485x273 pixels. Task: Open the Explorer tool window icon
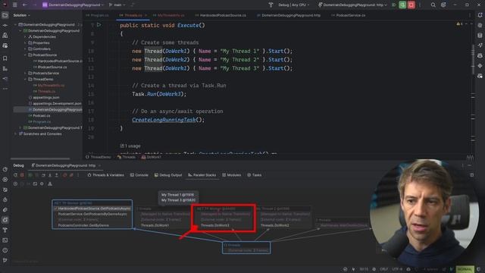coord(5,15)
